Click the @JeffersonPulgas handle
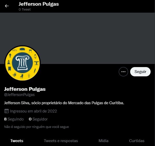This screenshot has height=146, width=155. click(x=19, y=95)
